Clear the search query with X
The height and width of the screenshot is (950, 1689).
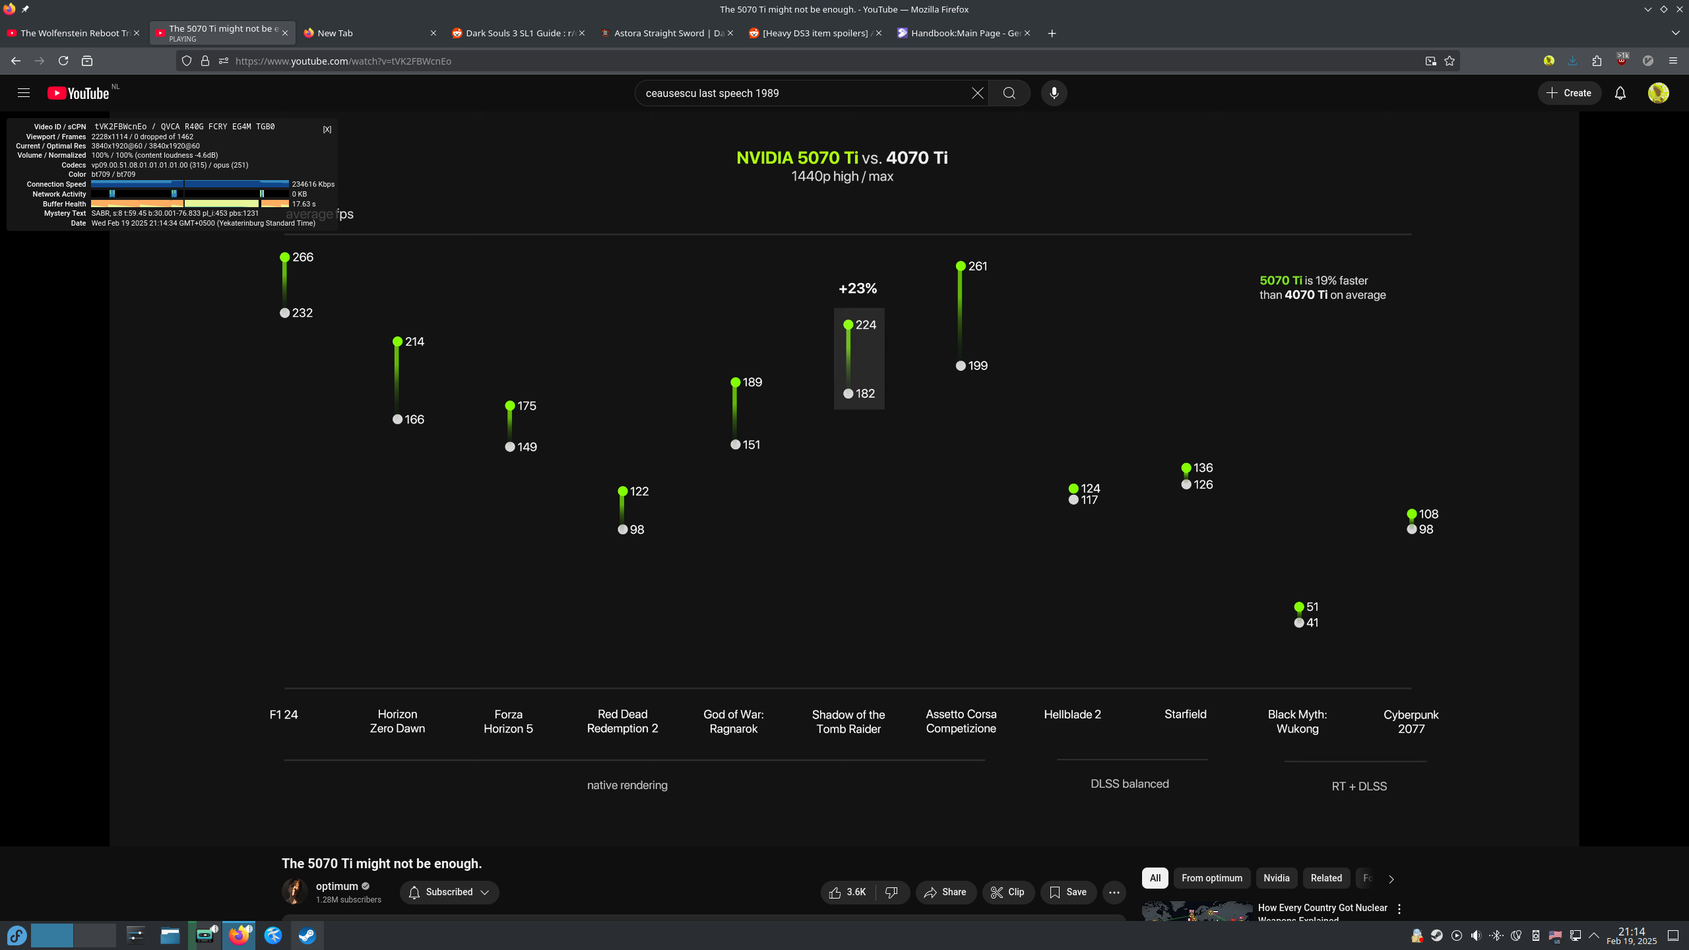(x=977, y=93)
